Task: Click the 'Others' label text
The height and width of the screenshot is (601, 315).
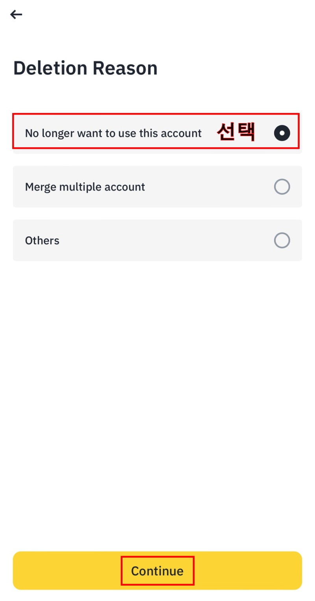Action: (x=42, y=240)
